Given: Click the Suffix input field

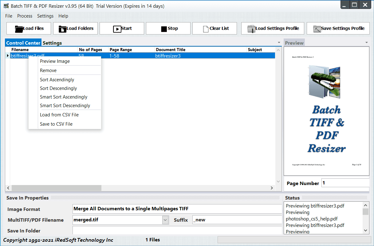Looking at the screenshot, I should pos(237,220).
